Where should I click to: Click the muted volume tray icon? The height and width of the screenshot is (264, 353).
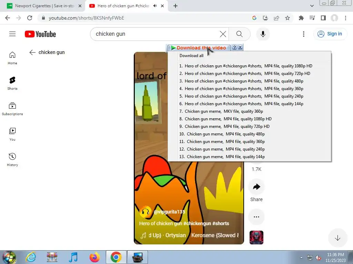(x=318, y=258)
